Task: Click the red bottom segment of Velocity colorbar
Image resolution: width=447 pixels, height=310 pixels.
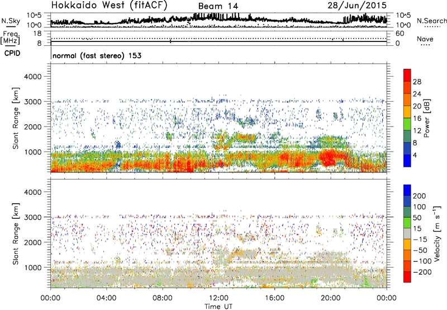Action: pos(407,277)
